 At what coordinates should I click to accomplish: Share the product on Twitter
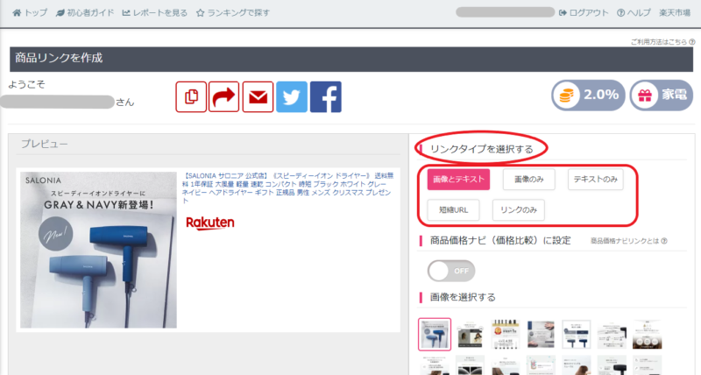point(292,96)
